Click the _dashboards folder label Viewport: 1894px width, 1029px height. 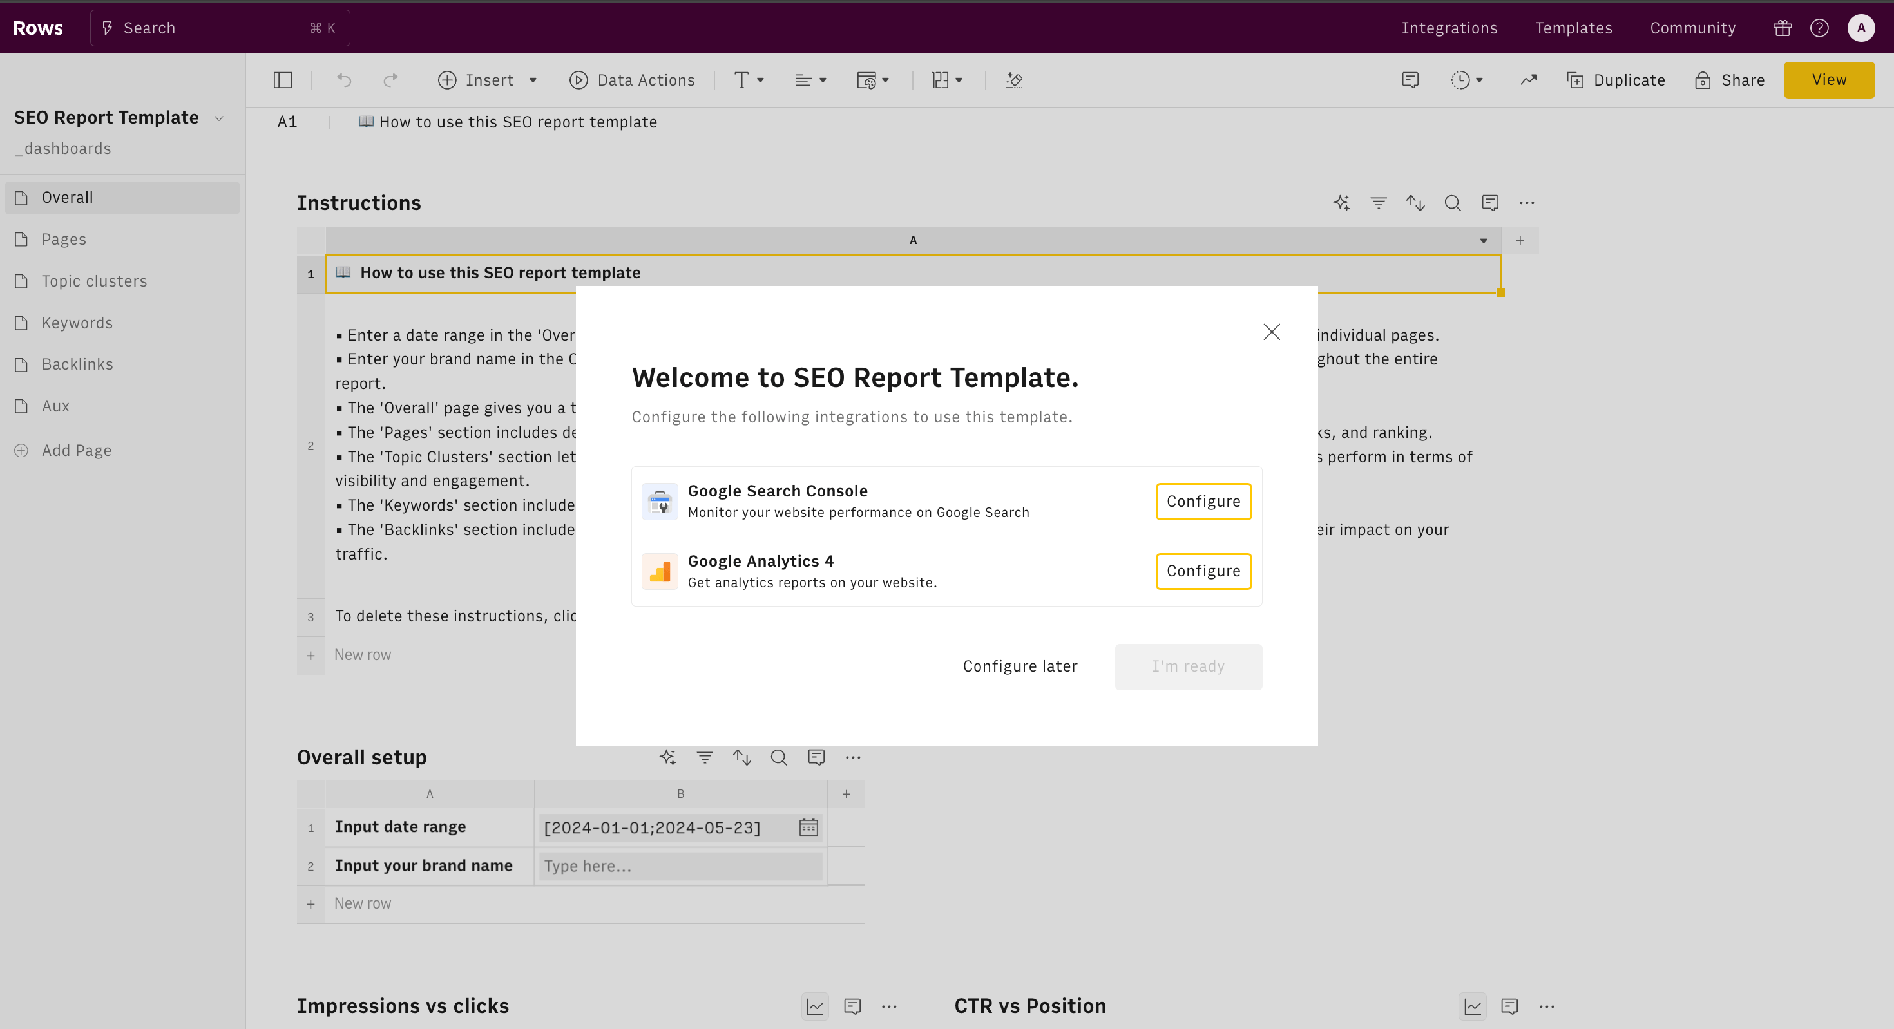tap(63, 149)
